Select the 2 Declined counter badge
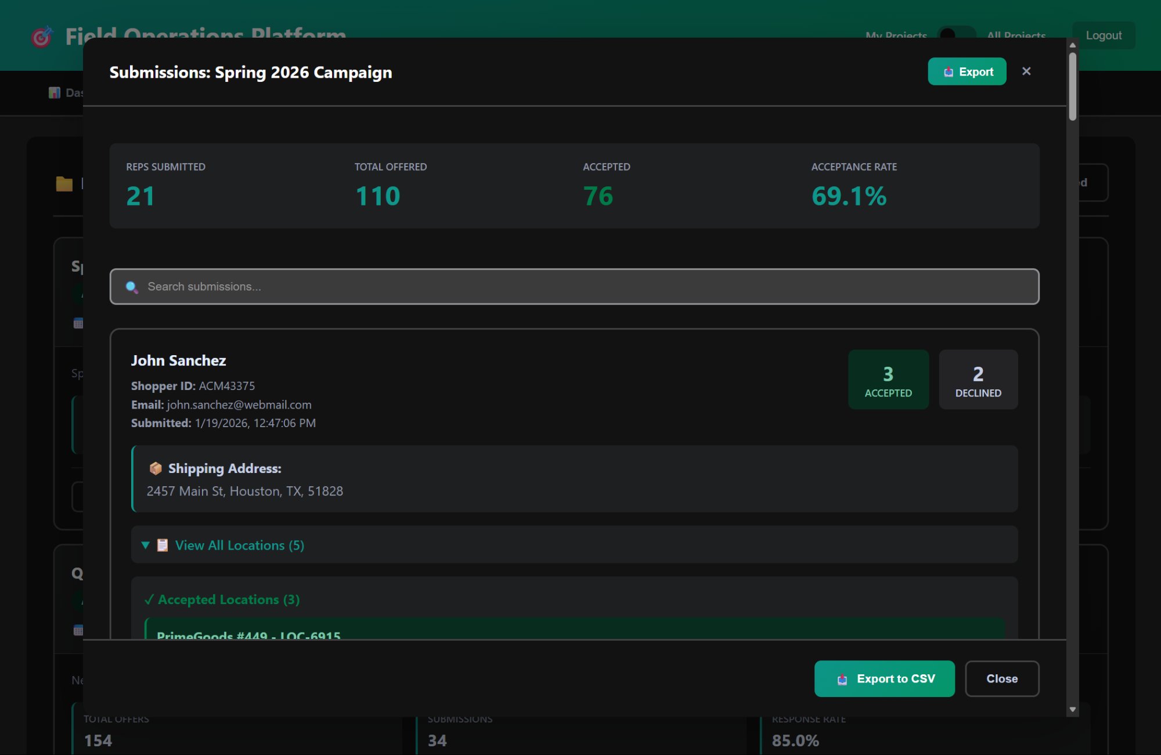The width and height of the screenshot is (1161, 755). tap(978, 380)
